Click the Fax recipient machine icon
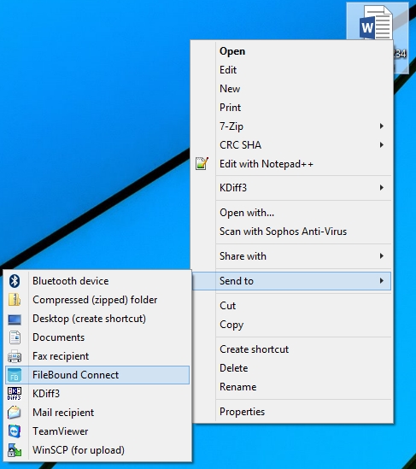The image size is (416, 469). click(15, 356)
